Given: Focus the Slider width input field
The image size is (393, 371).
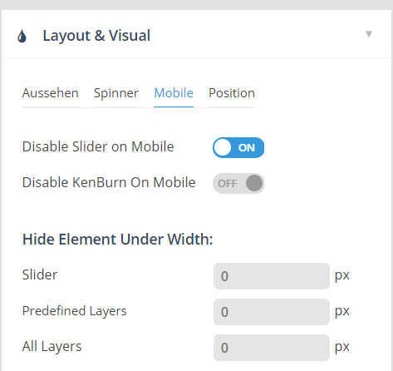Looking at the screenshot, I should pyautogui.click(x=272, y=276).
